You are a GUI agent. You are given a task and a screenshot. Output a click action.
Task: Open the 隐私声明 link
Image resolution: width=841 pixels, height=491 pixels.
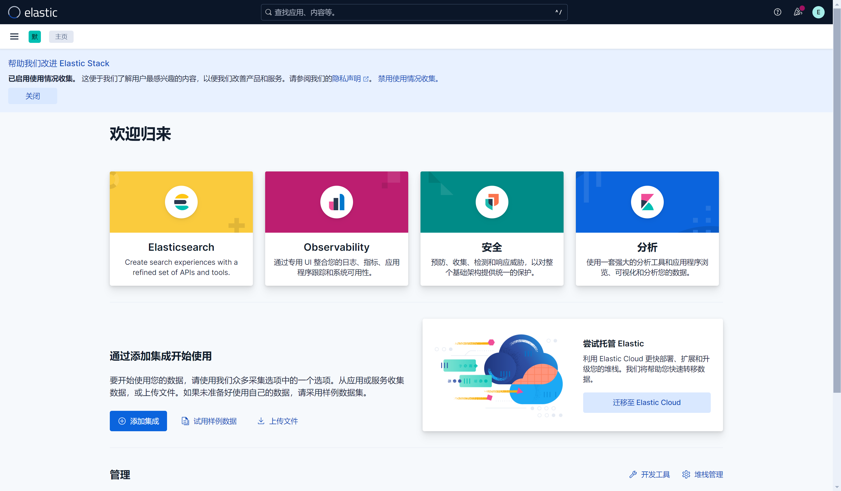click(x=347, y=79)
